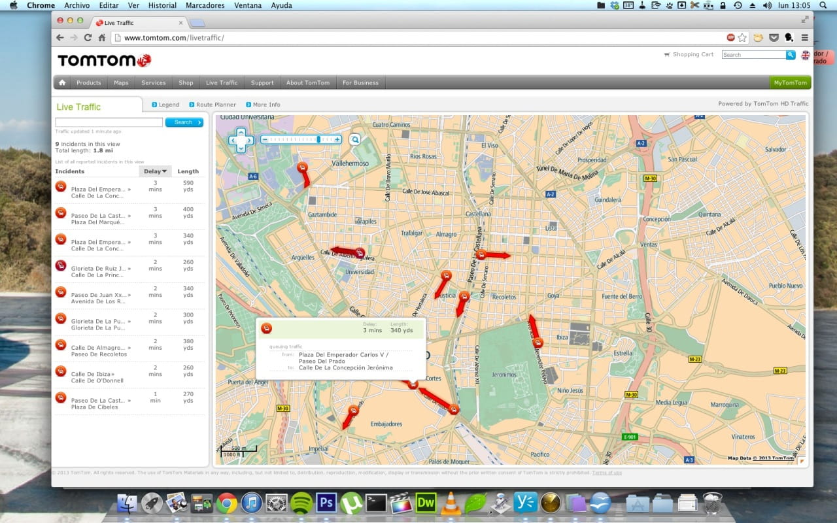837x523 pixels.
Task: Open Spotify from the dock
Action: click(x=301, y=503)
